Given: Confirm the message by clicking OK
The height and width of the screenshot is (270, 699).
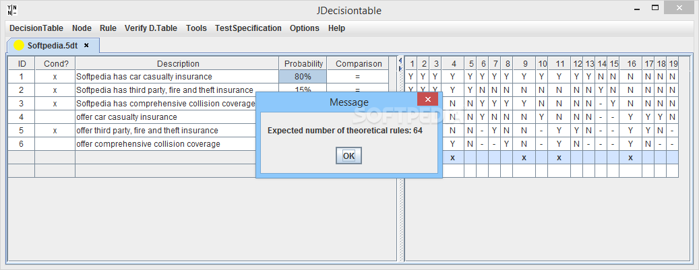Looking at the screenshot, I should click(348, 156).
